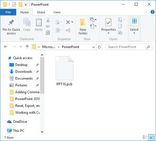Click the Copy ribbon button
Image resolution: width=156 pixels, height=141 pixels.
coord(27,25)
